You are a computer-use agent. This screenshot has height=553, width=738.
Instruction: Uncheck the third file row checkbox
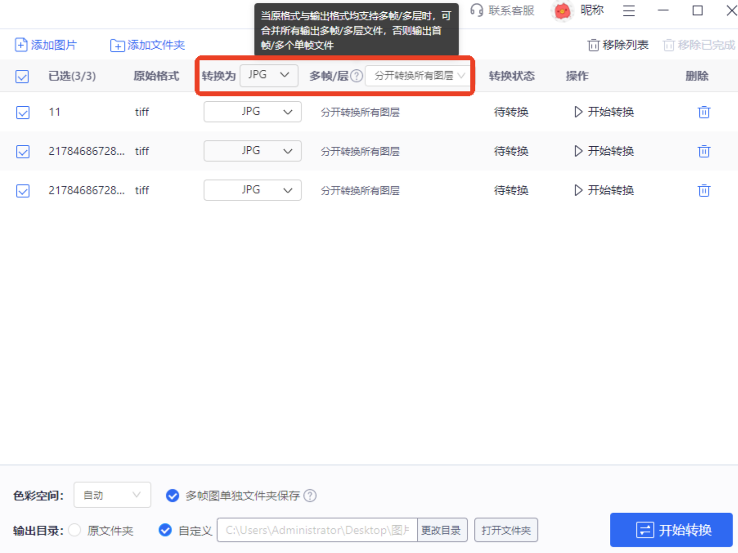(23, 191)
